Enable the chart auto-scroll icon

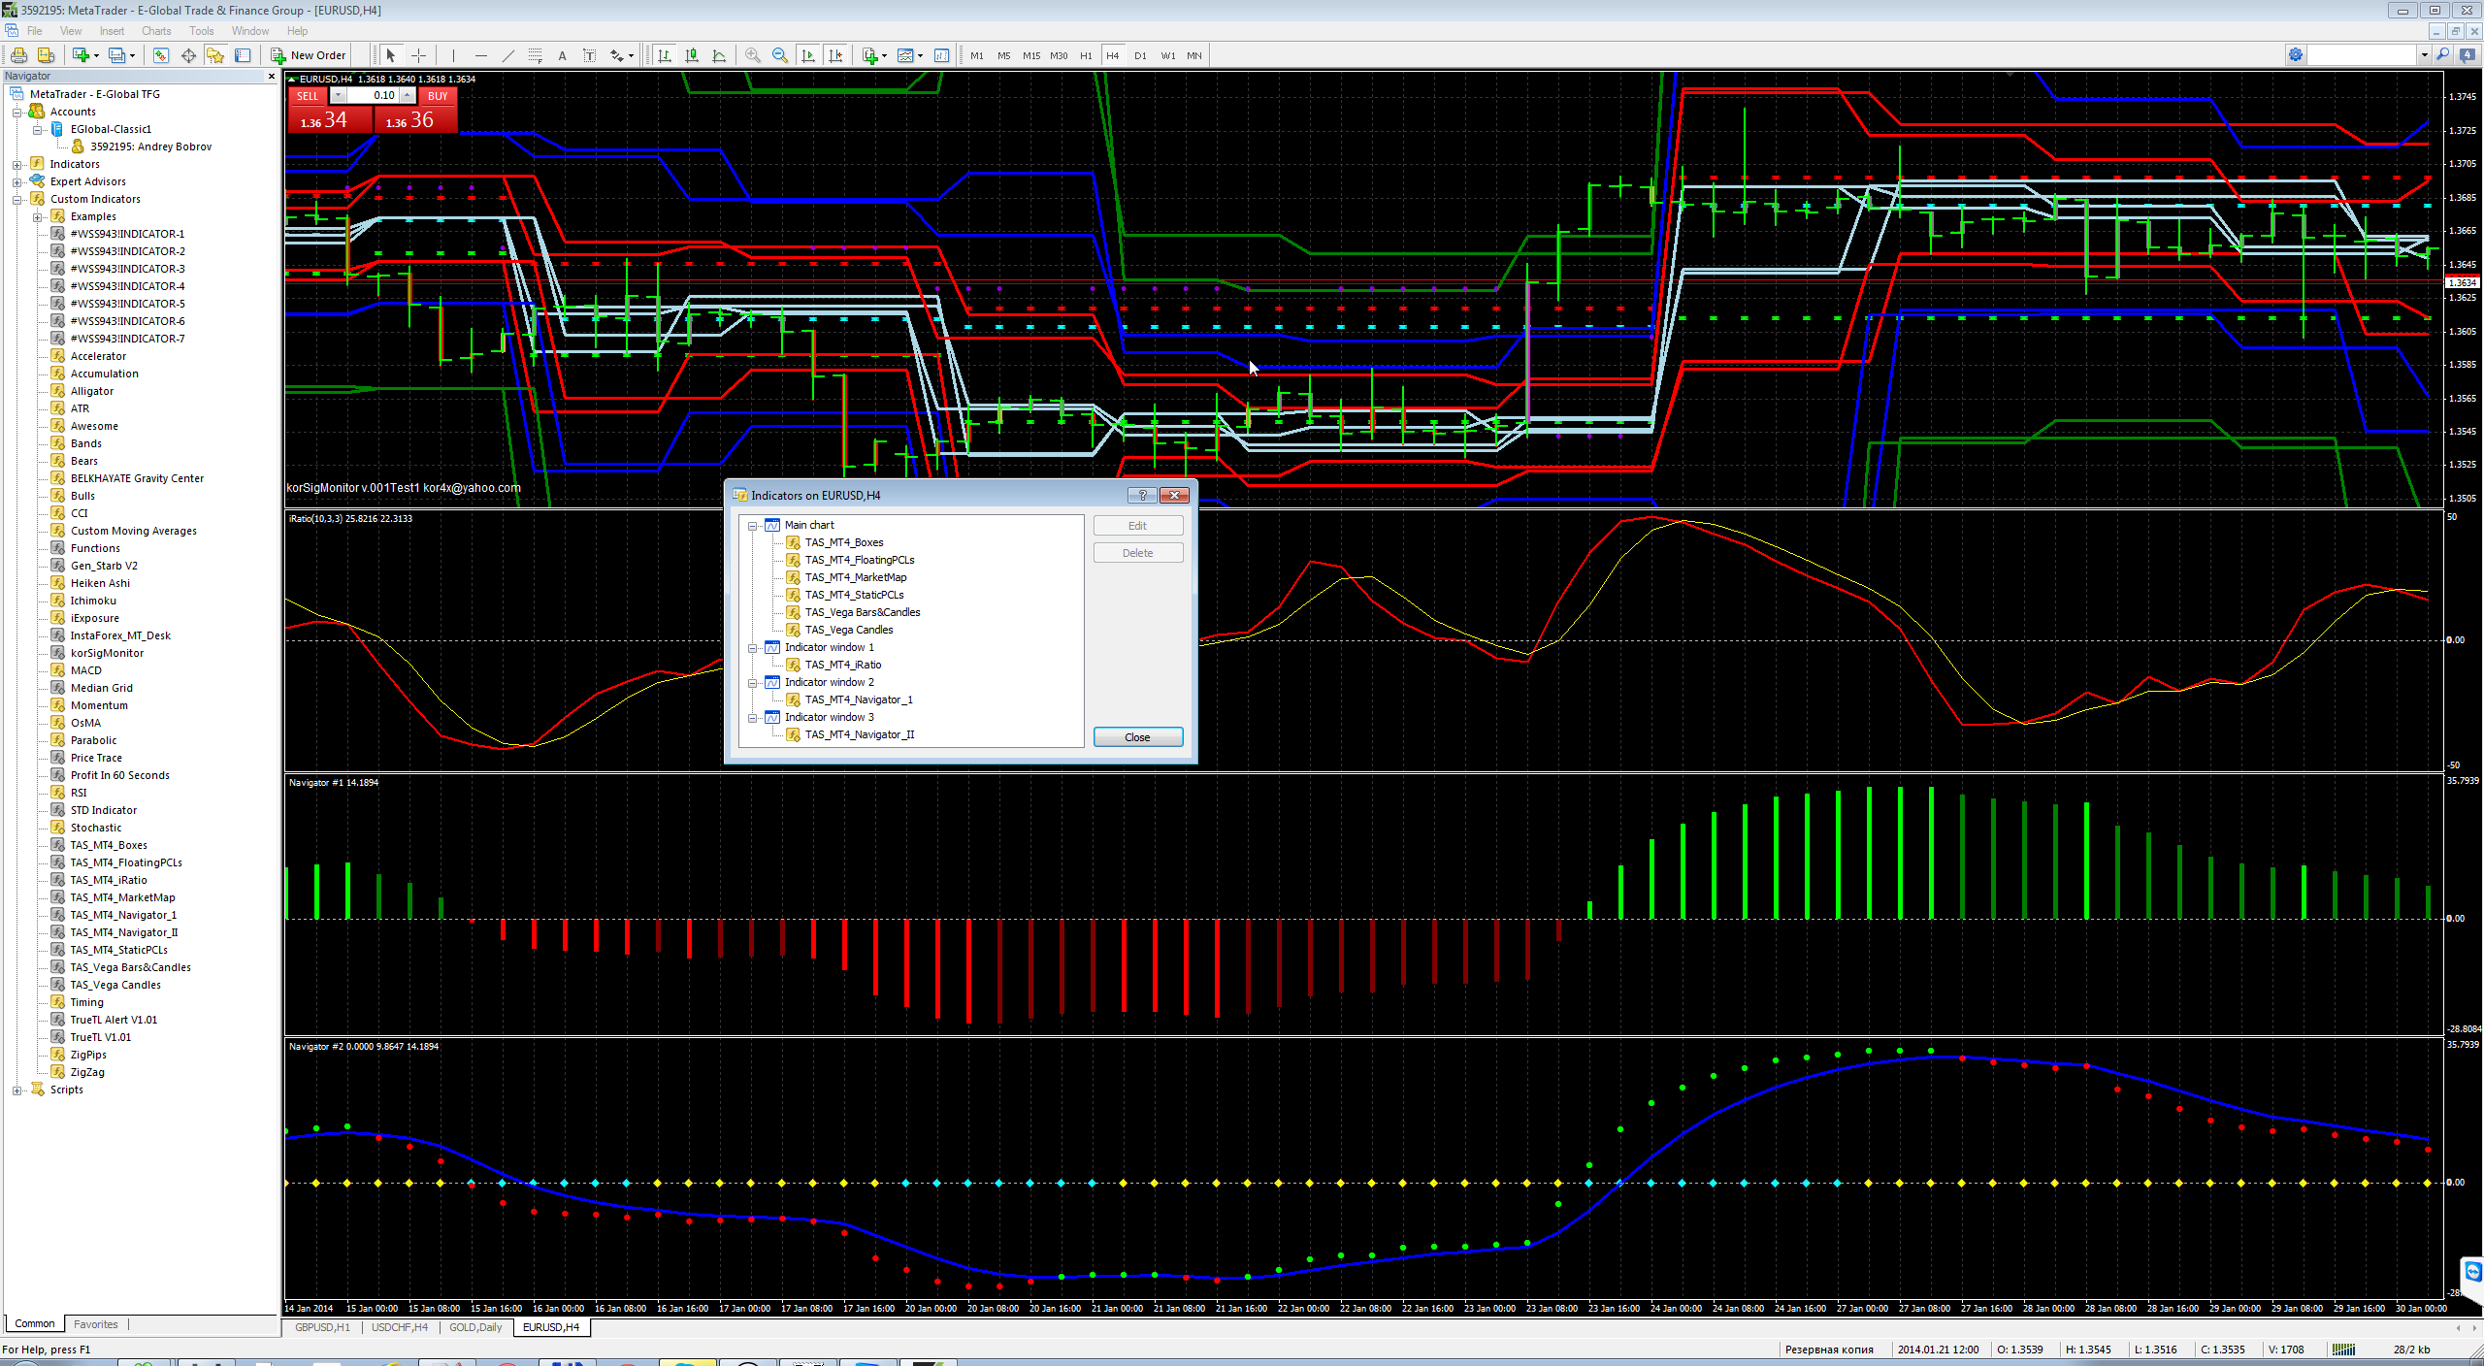(x=808, y=55)
